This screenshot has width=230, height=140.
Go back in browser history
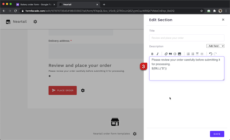(4, 11)
